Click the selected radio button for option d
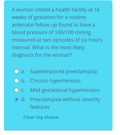 point(16,99)
